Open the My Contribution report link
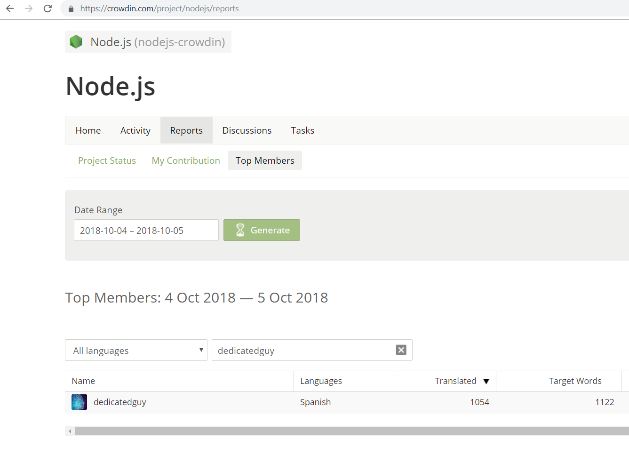The image size is (629, 455). 186,160
